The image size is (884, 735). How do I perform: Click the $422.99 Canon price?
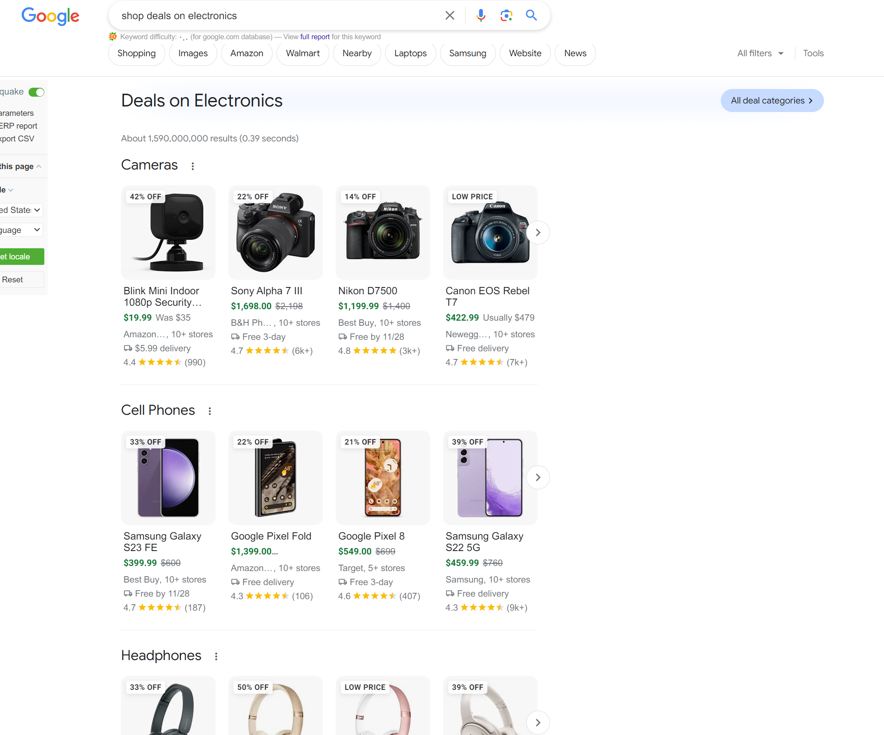pyautogui.click(x=462, y=318)
